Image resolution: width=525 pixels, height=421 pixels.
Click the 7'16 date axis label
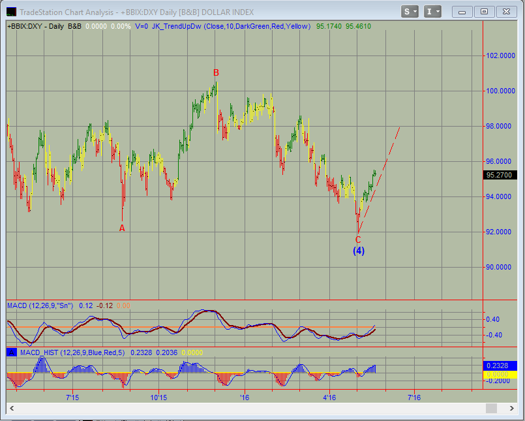(x=414, y=398)
